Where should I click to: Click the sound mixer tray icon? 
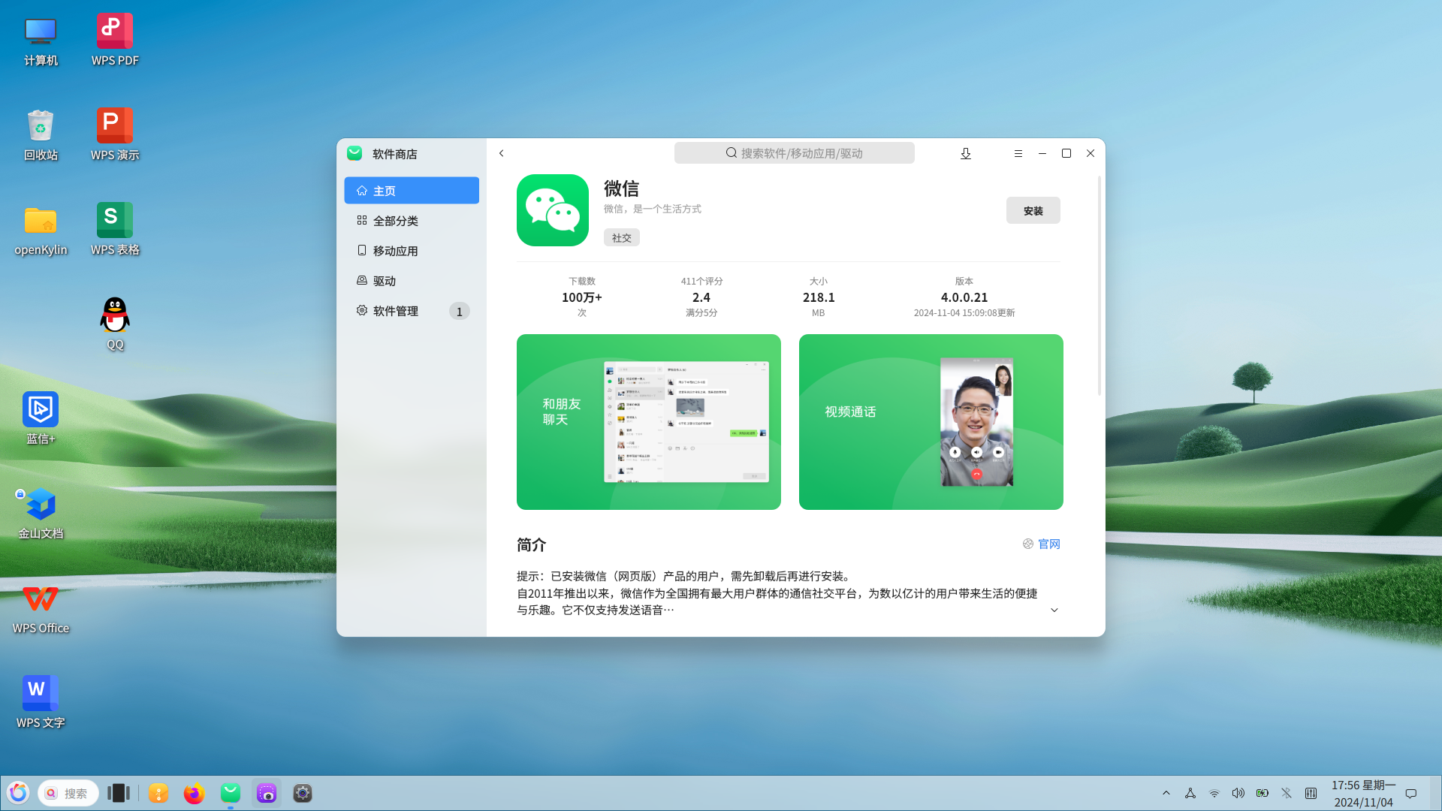point(1311,793)
